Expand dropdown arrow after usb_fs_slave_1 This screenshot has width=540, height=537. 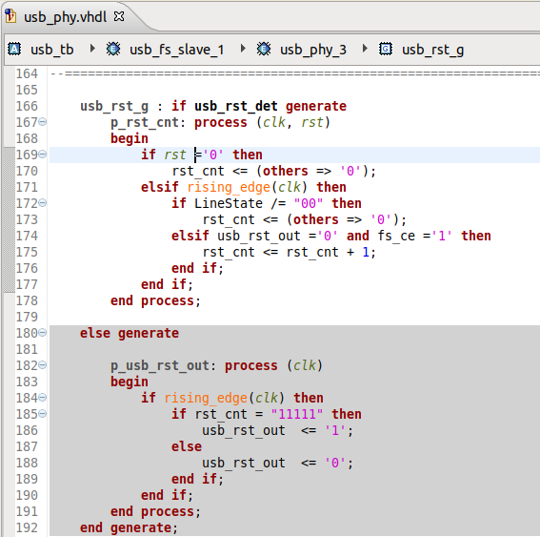pyautogui.click(x=243, y=49)
